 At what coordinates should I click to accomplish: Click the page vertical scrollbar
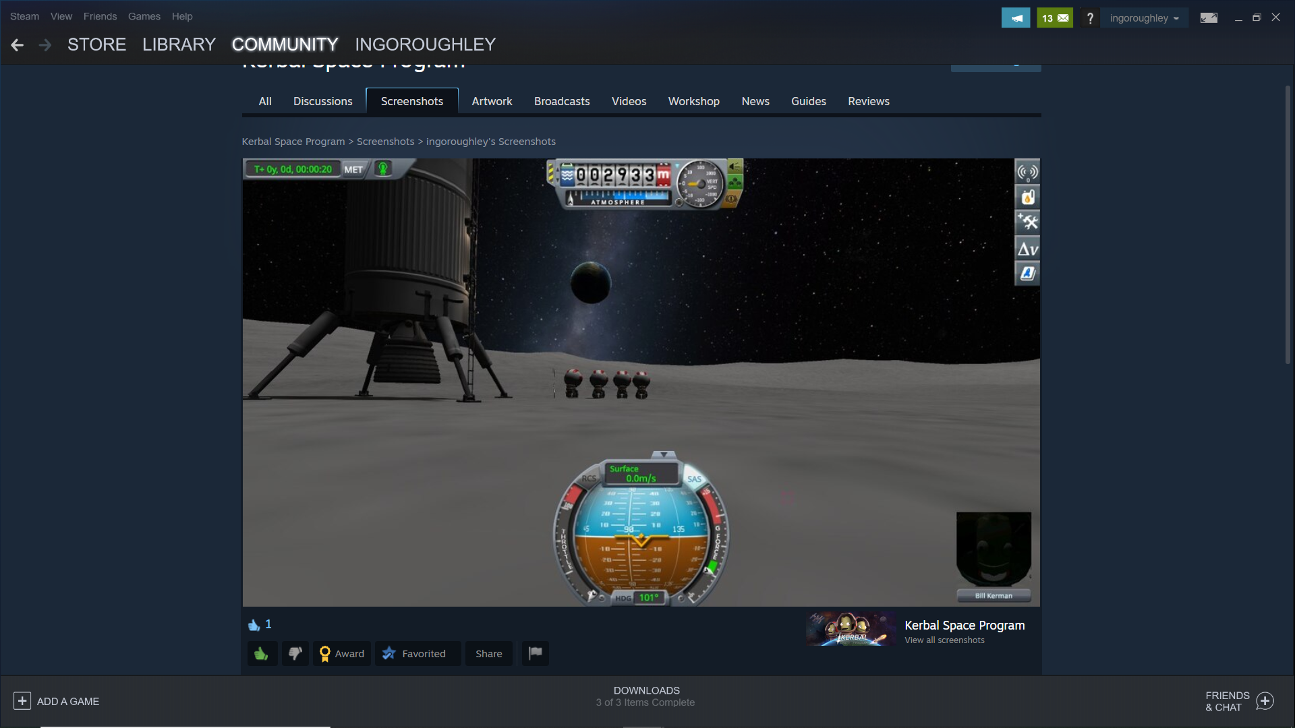tap(1288, 226)
